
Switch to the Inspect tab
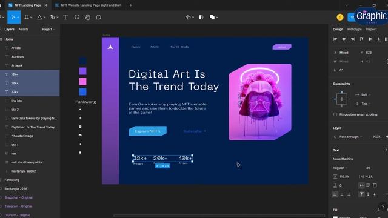click(x=371, y=29)
